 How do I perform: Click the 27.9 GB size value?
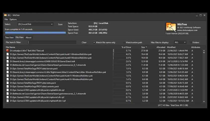coord(144,51)
